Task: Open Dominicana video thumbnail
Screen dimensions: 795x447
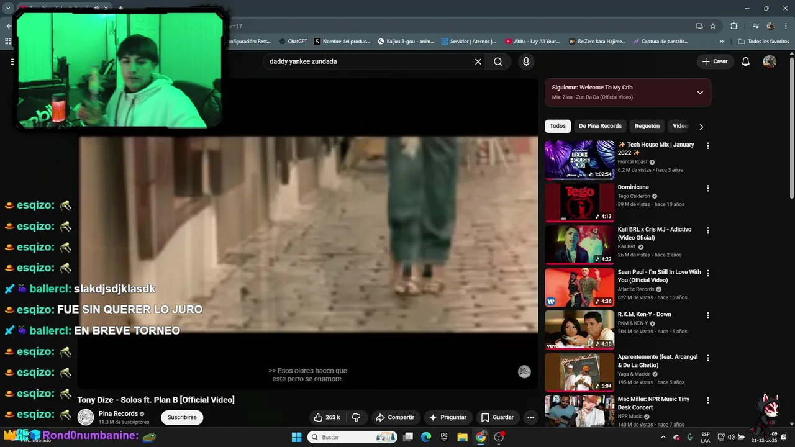Action: (579, 202)
